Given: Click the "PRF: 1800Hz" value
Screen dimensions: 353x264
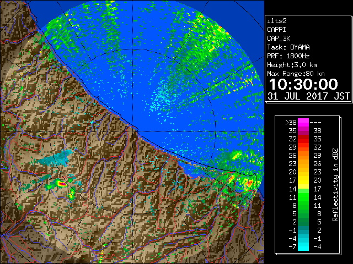Looking at the screenshot, I should (x=288, y=56).
